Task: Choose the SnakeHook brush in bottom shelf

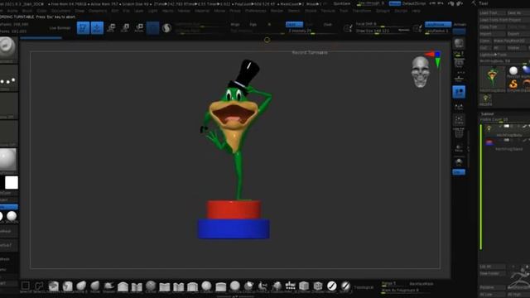Action: click(x=108, y=286)
